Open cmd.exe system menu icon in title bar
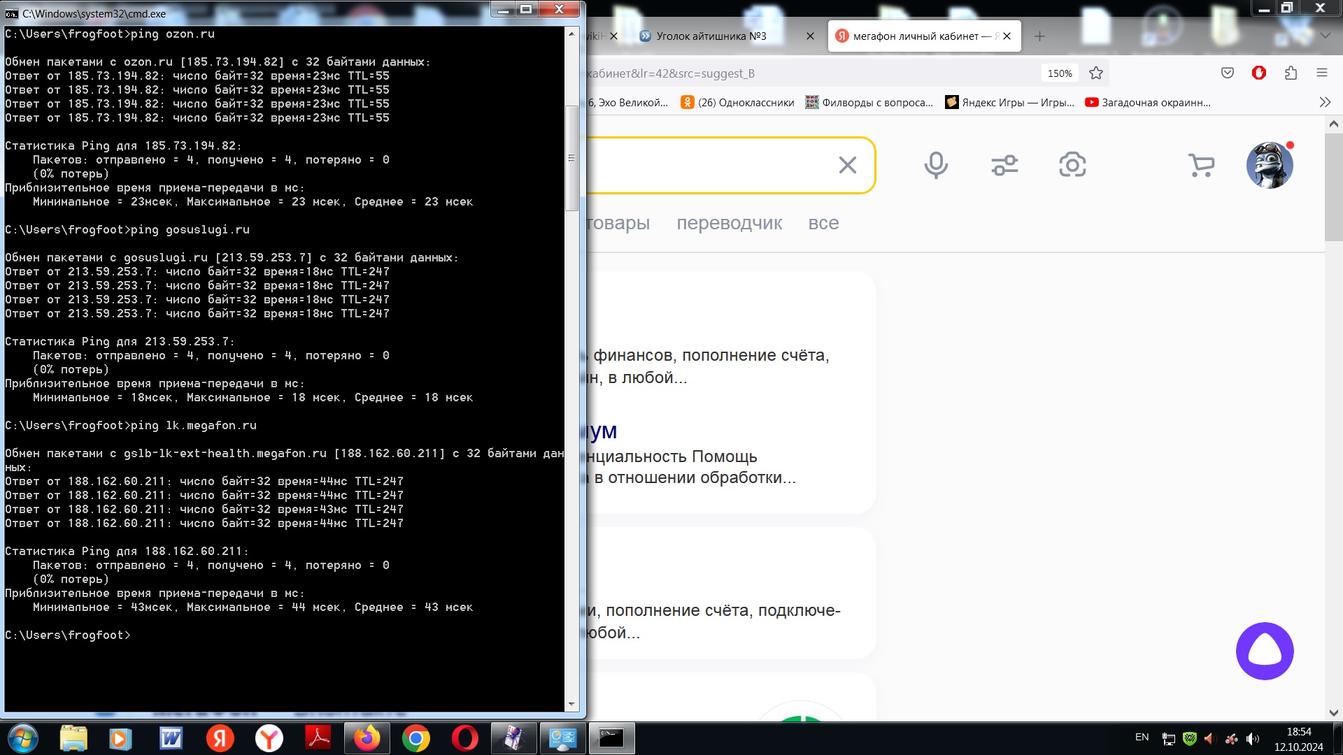The width and height of the screenshot is (1343, 755). (x=12, y=13)
